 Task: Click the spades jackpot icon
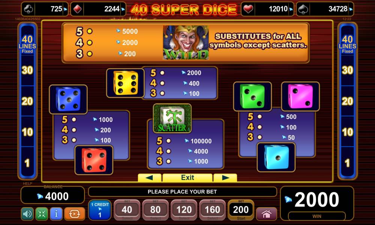coord(303,9)
